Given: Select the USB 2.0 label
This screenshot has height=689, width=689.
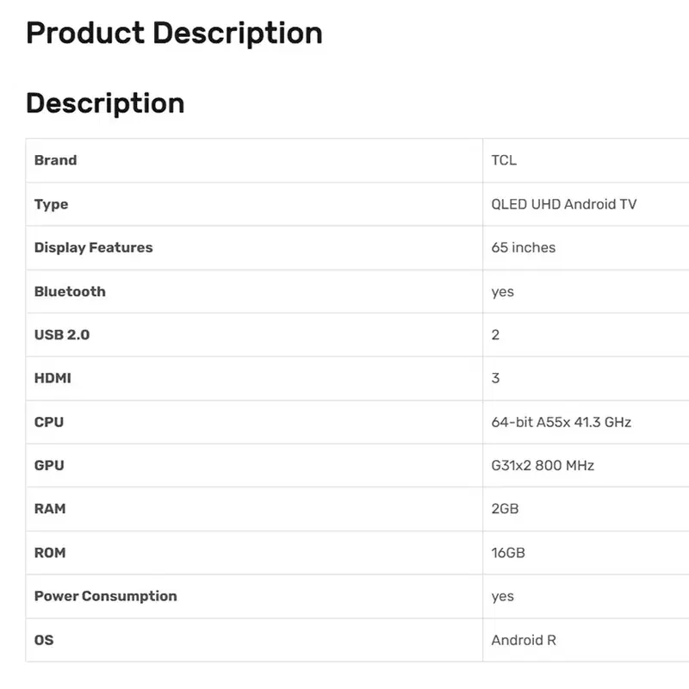Looking at the screenshot, I should tap(62, 335).
